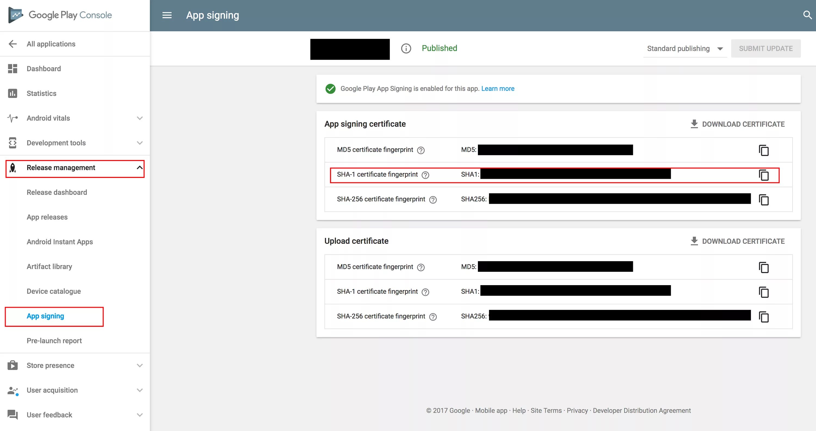Collapse the Release management section
Viewport: 816px width, 431px height.
[139, 167]
